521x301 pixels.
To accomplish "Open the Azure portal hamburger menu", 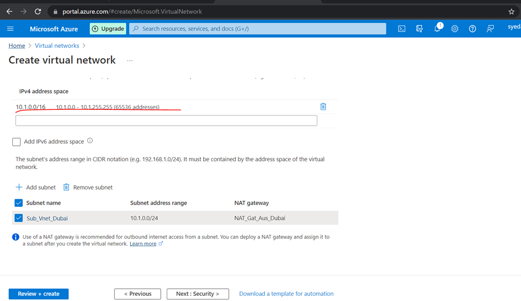I will pyautogui.click(x=10, y=29).
